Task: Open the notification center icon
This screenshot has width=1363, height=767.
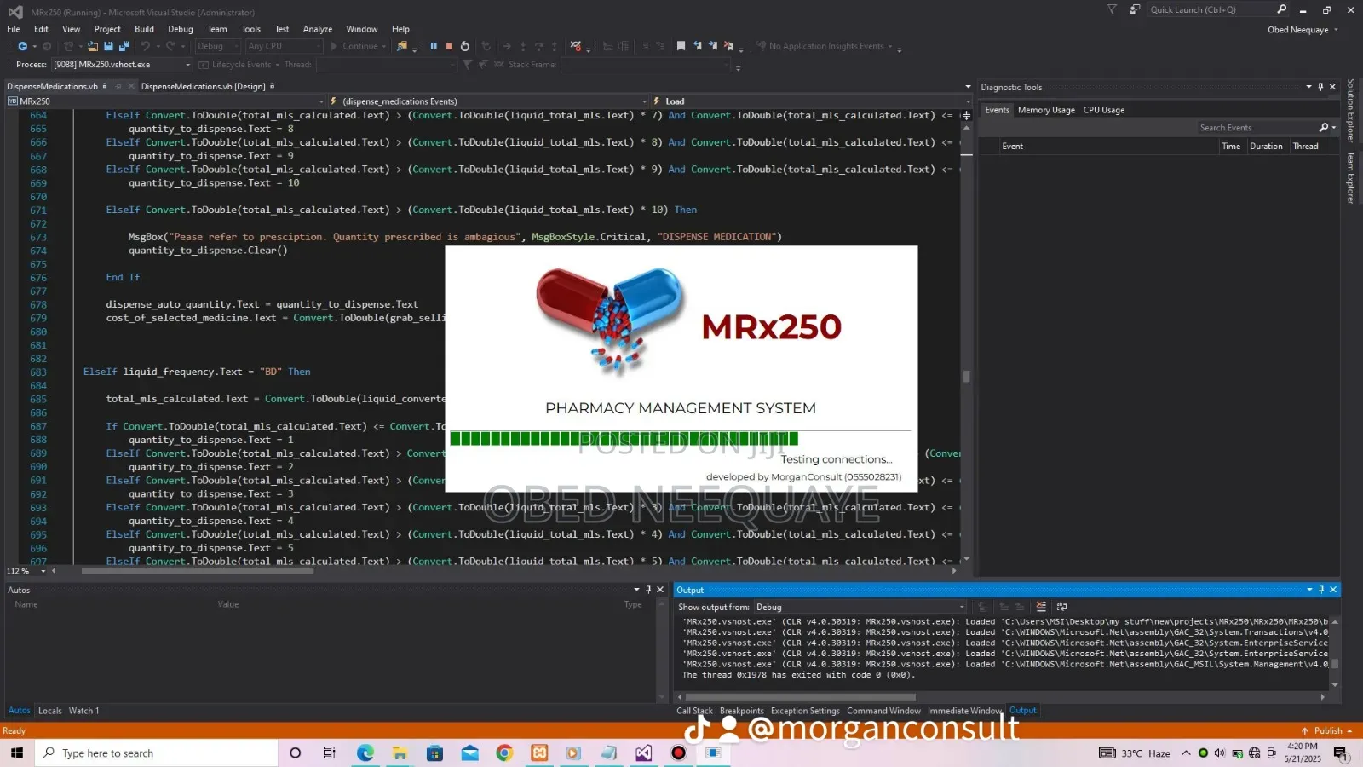Action: (x=1340, y=753)
